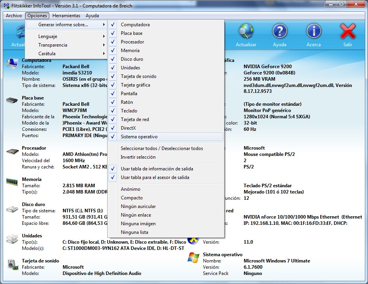Toggle the Pantalla report option
The height and width of the screenshot is (284, 368).
click(166, 94)
